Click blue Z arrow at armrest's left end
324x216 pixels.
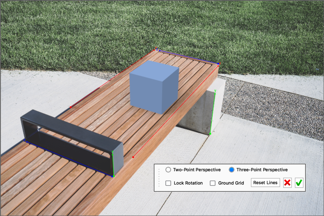point(25,140)
